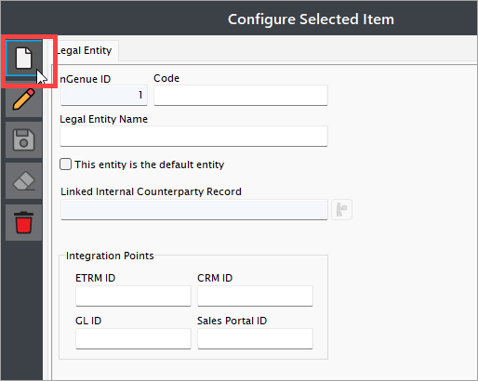This screenshot has height=381, width=478.
Task: Open the counterparty lookup icon beside Linked Record
Action: 341,210
